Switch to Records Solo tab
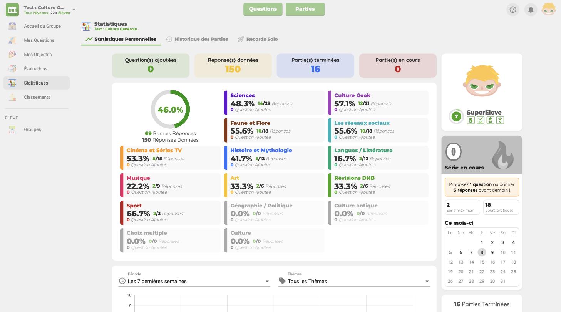 [x=258, y=39]
